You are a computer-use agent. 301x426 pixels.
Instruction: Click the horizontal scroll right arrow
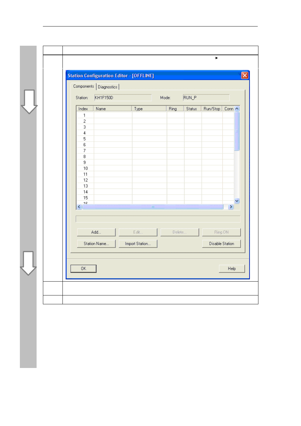click(x=231, y=207)
